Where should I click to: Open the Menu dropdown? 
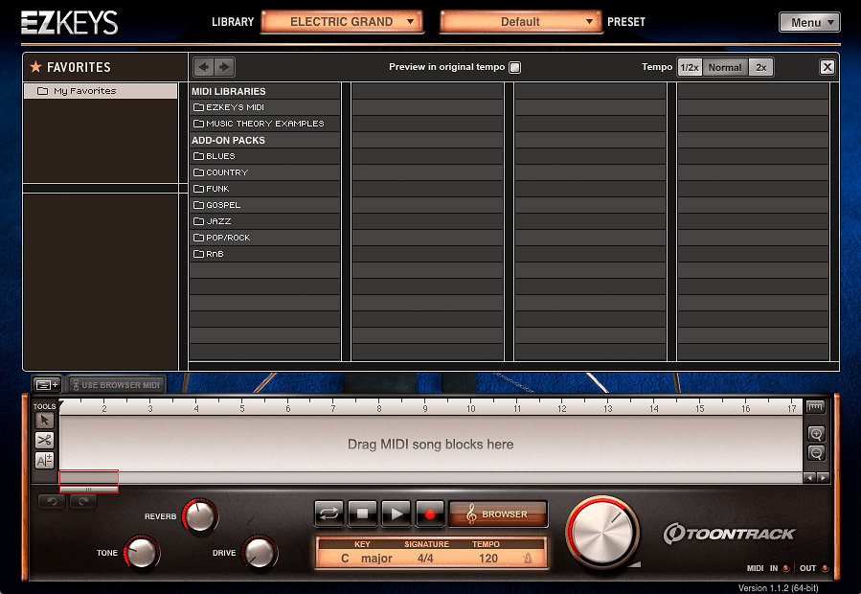809,23
